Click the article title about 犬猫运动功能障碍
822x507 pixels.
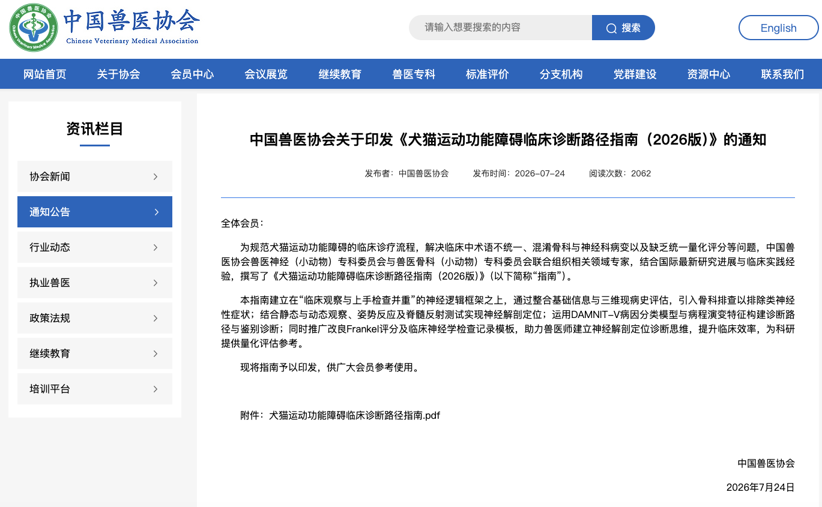[508, 140]
